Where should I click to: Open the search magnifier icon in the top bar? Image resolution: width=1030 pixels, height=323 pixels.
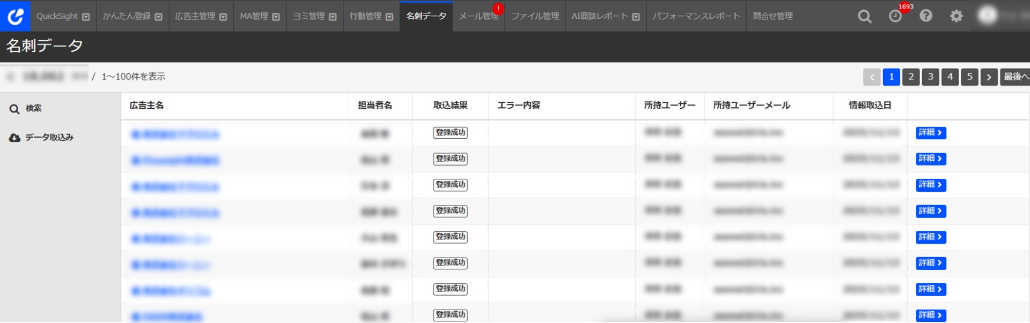coord(864,17)
